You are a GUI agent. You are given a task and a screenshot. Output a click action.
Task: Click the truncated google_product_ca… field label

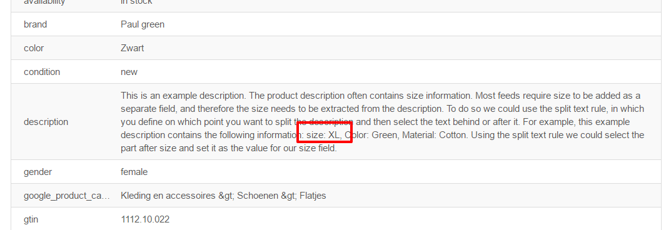67,196
